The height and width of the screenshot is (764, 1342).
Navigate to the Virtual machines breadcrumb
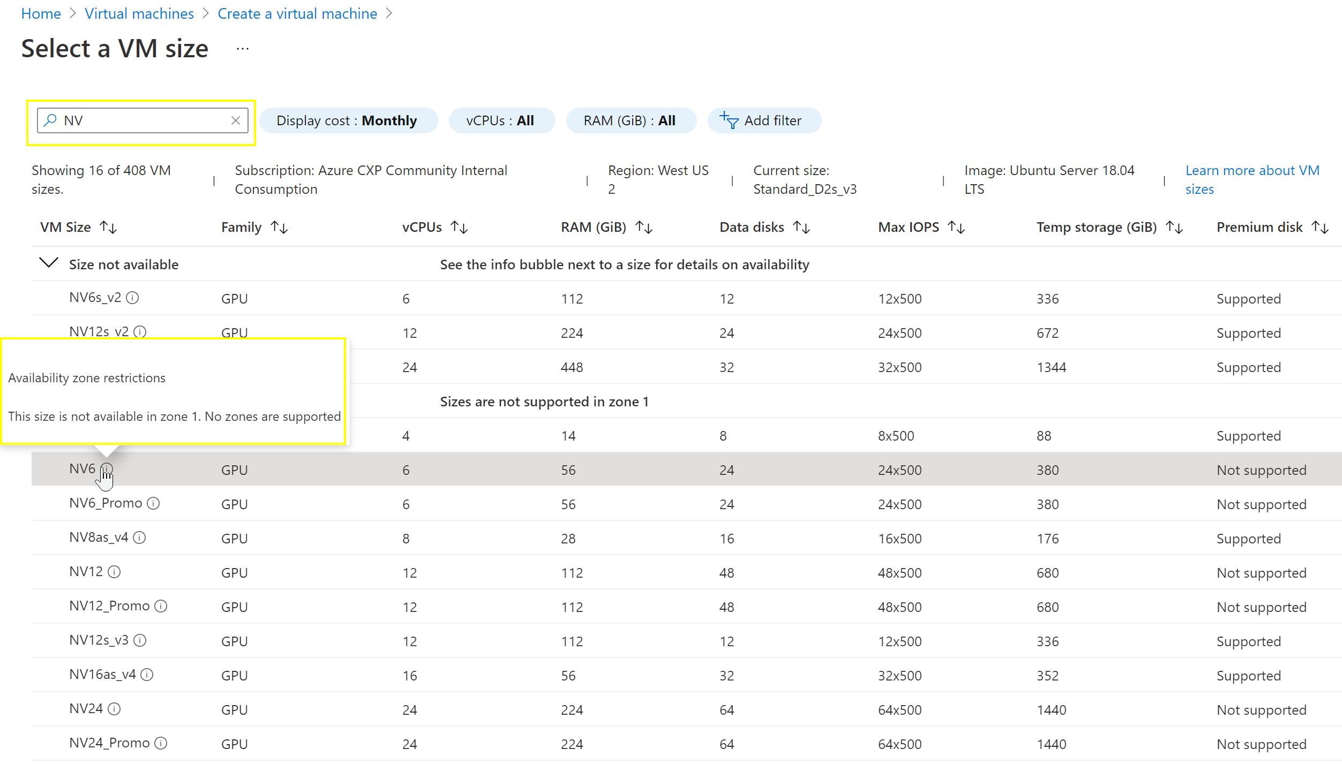139,13
